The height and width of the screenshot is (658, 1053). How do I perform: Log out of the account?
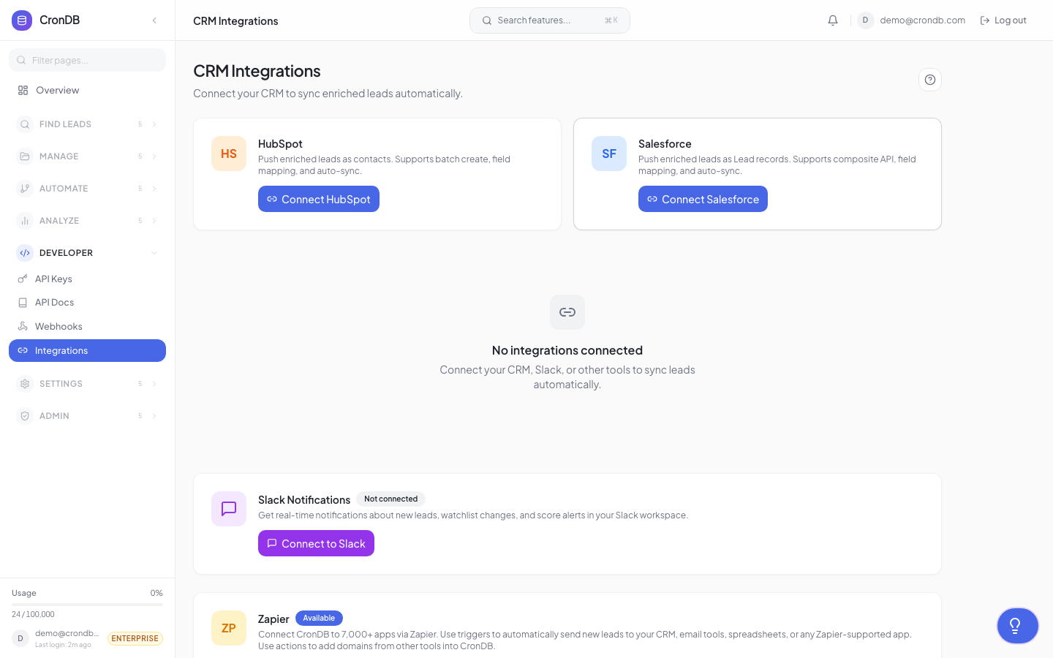click(x=1003, y=20)
